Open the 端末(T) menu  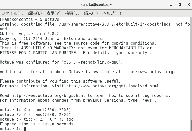pos(91,13)
